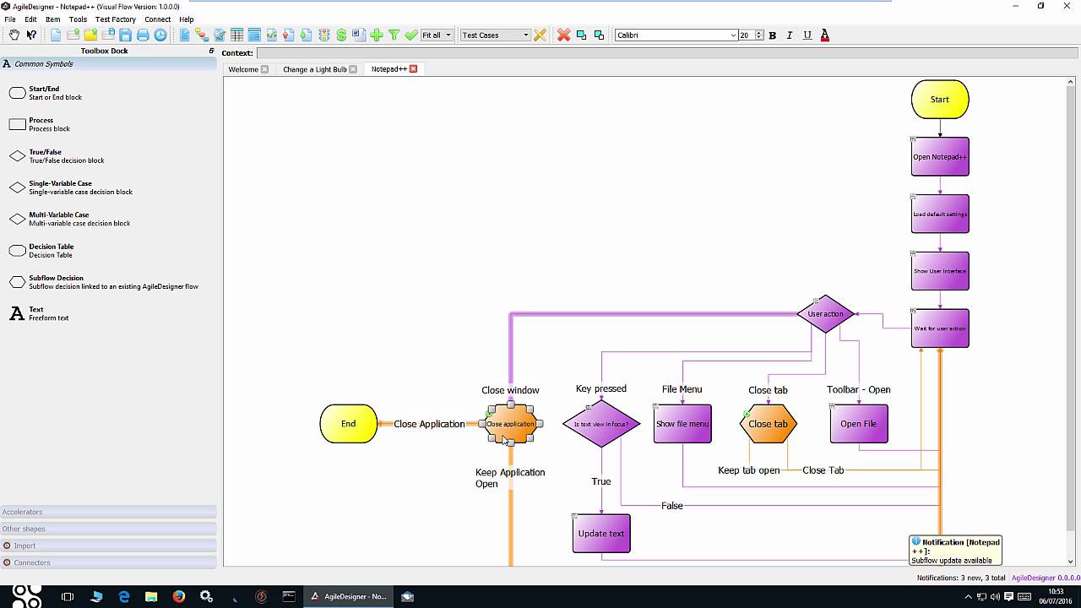Click the red X delete icon
The height and width of the screenshot is (608, 1081).
coord(563,35)
